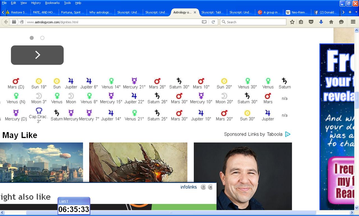This screenshot has width=359, height=216.
Task: Switch to the Restore S... tab
Action: coord(17,12)
